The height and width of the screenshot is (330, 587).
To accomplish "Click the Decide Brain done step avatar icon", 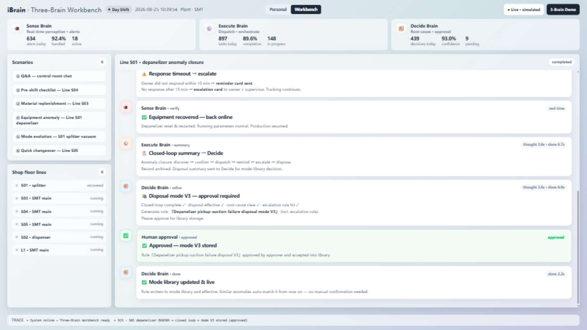I will [x=126, y=272].
